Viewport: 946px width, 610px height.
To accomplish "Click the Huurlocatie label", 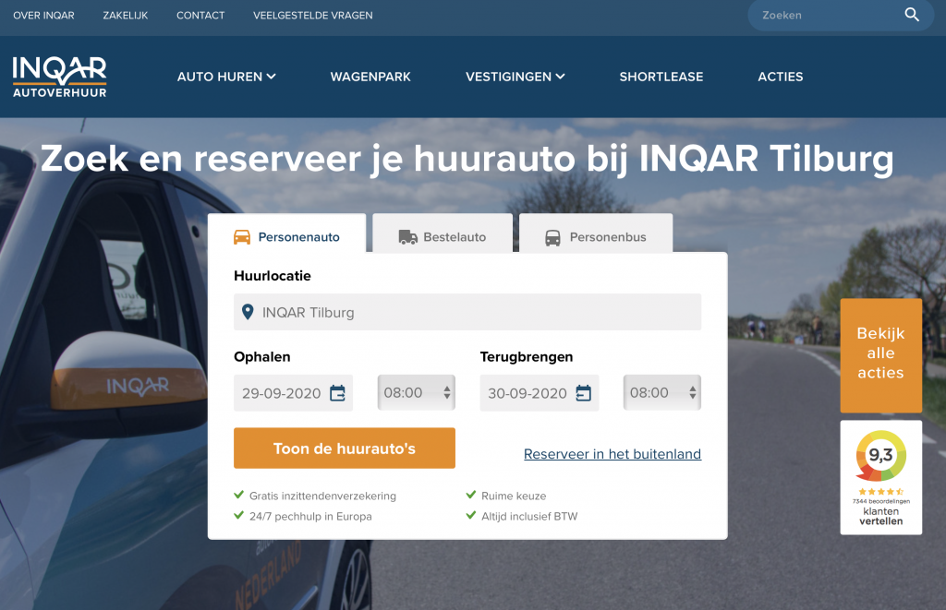I will (x=273, y=276).
